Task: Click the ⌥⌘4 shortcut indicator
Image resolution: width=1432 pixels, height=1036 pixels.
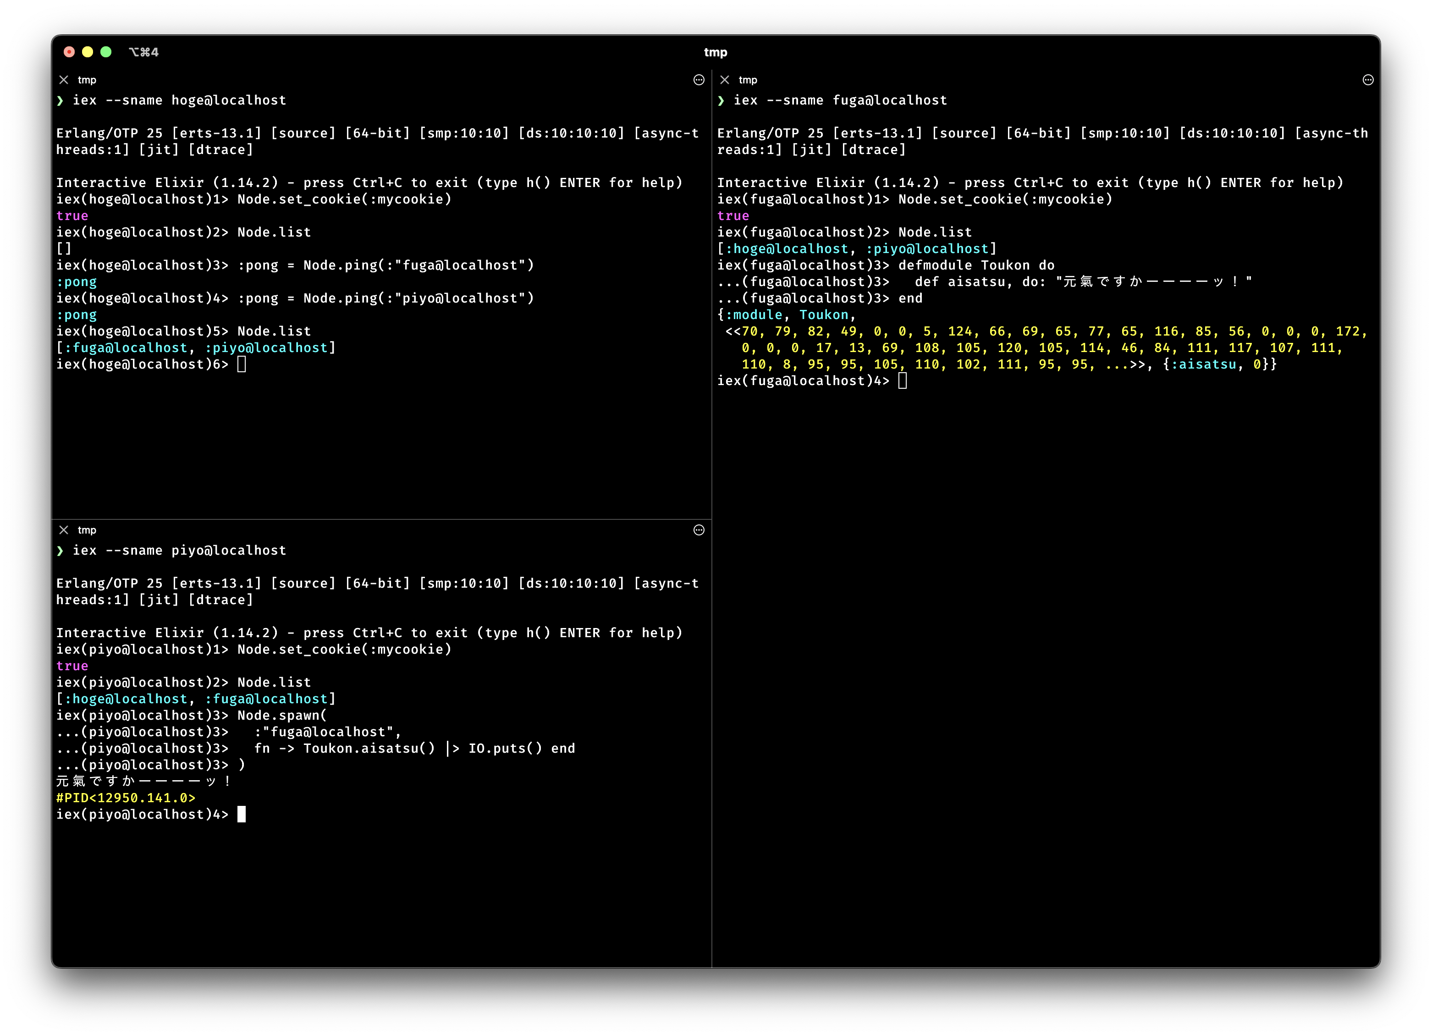Action: pyautogui.click(x=143, y=52)
